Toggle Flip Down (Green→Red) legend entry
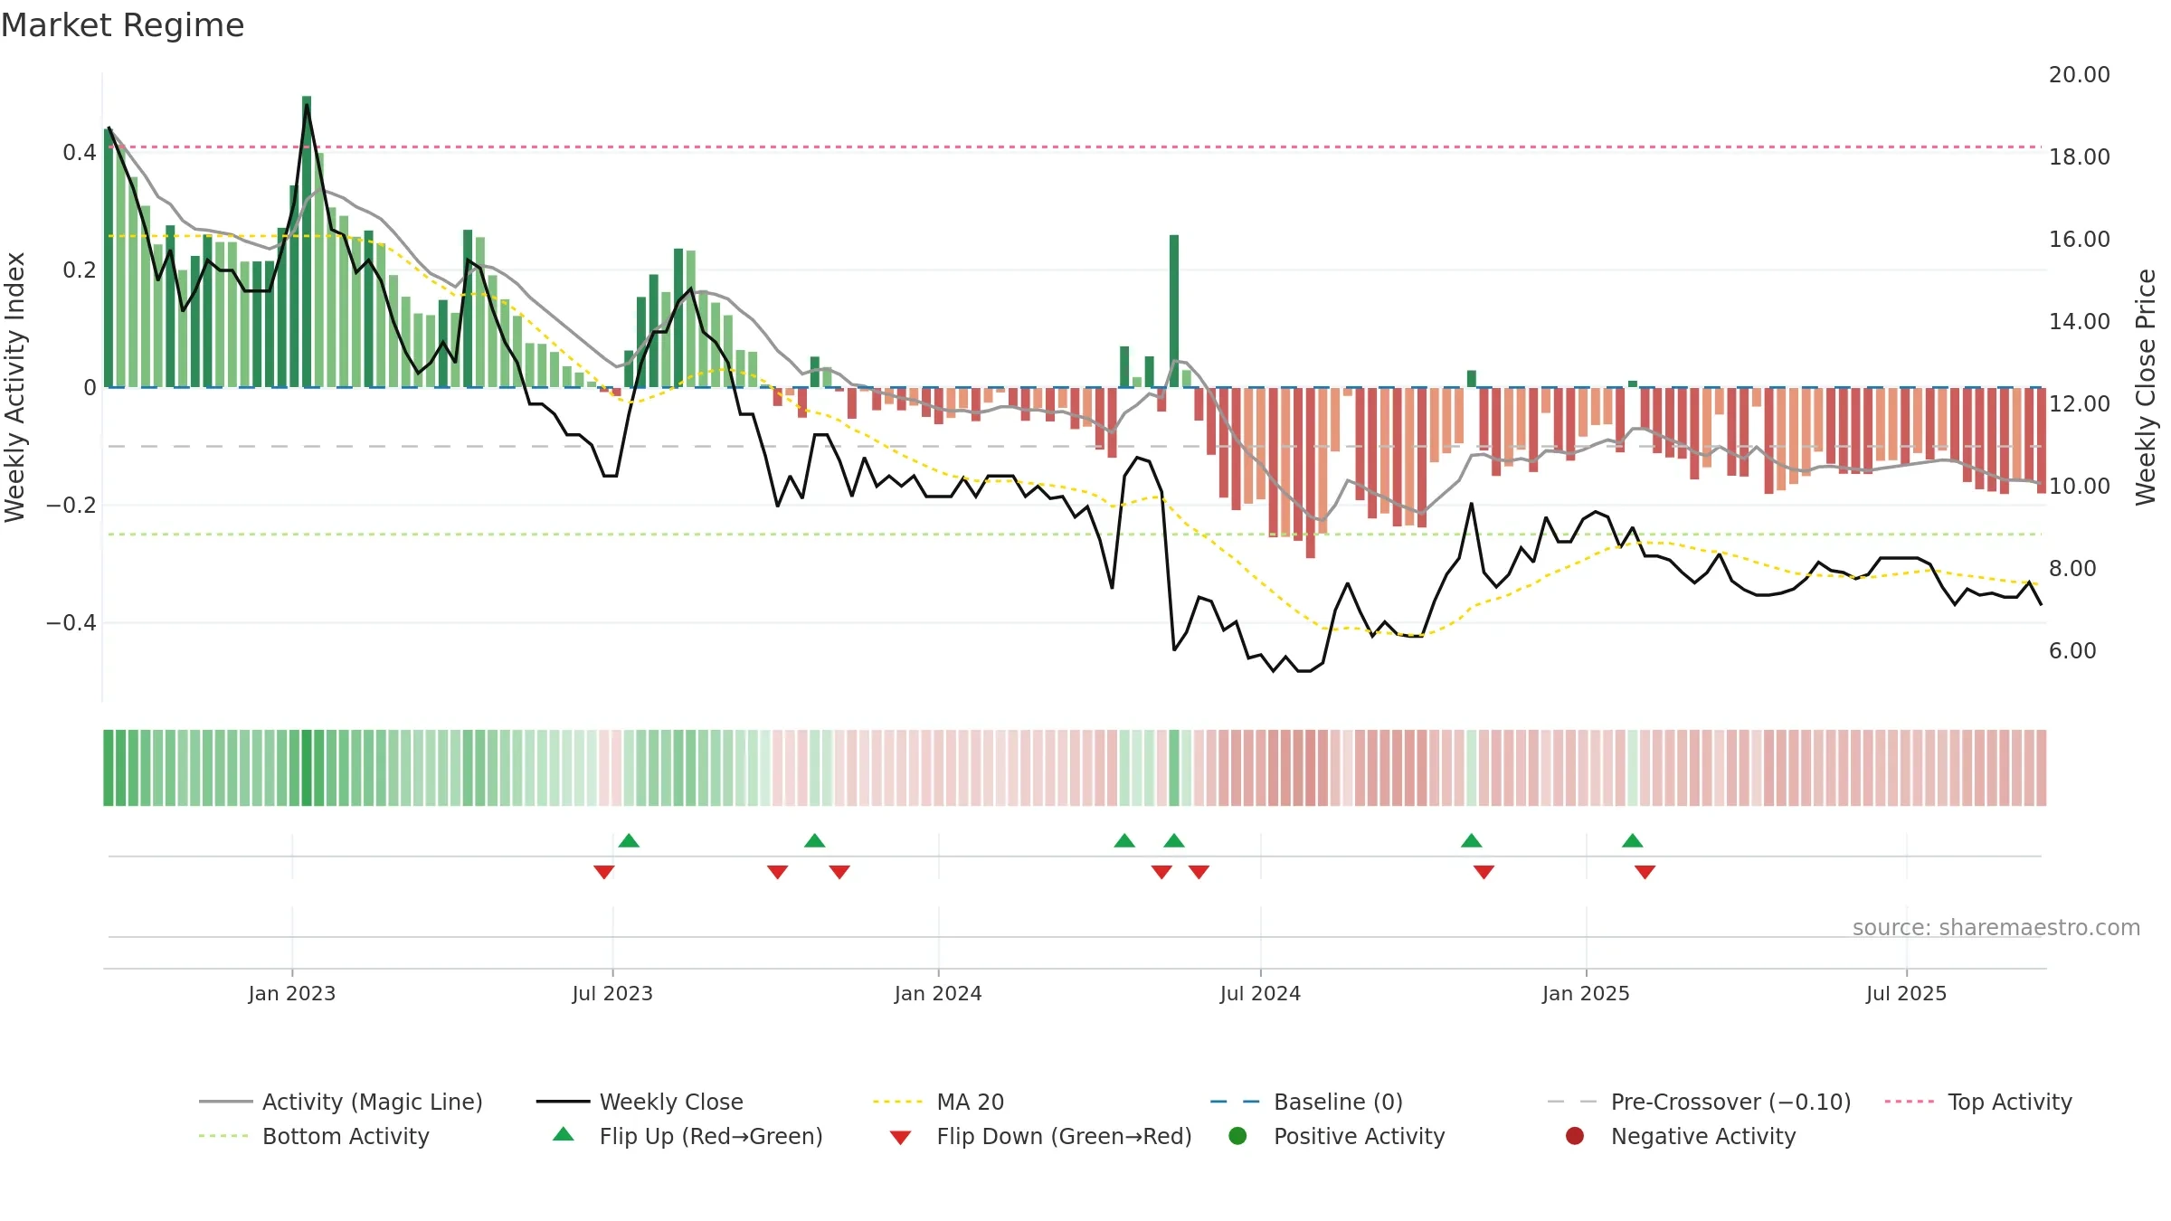Image resolution: width=2171 pixels, height=1221 pixels. [1040, 1136]
